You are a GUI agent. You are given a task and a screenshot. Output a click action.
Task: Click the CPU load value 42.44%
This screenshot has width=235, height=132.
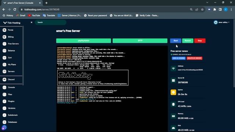(x=182, y=106)
